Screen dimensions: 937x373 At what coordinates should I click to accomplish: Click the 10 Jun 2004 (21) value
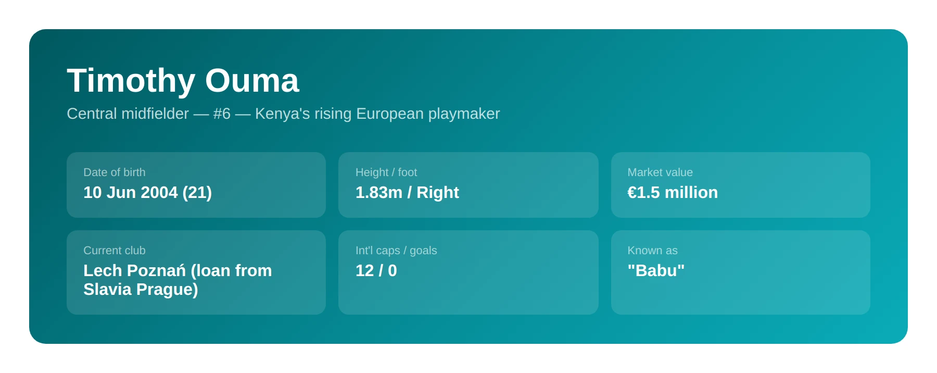pos(148,192)
